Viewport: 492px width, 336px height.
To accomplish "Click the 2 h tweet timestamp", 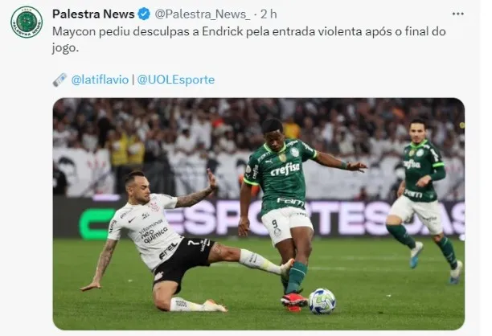I will (269, 14).
